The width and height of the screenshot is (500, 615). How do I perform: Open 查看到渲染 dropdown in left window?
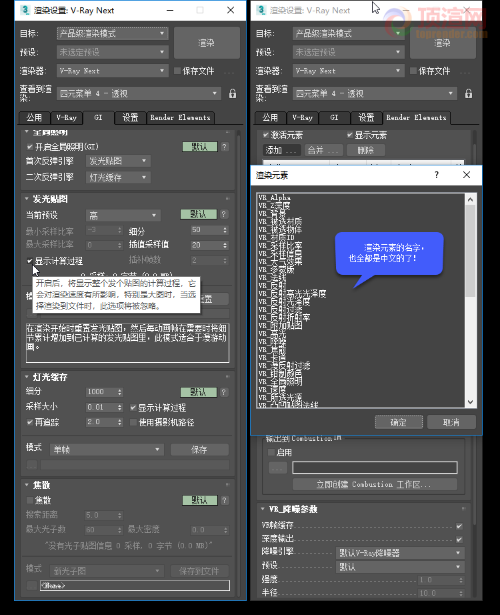coord(139,93)
